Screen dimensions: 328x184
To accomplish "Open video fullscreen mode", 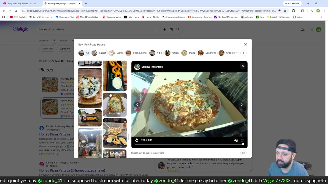I will click(242, 140).
